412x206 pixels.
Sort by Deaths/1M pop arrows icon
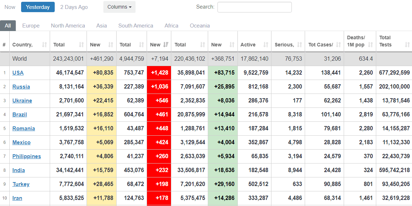click(x=370, y=45)
